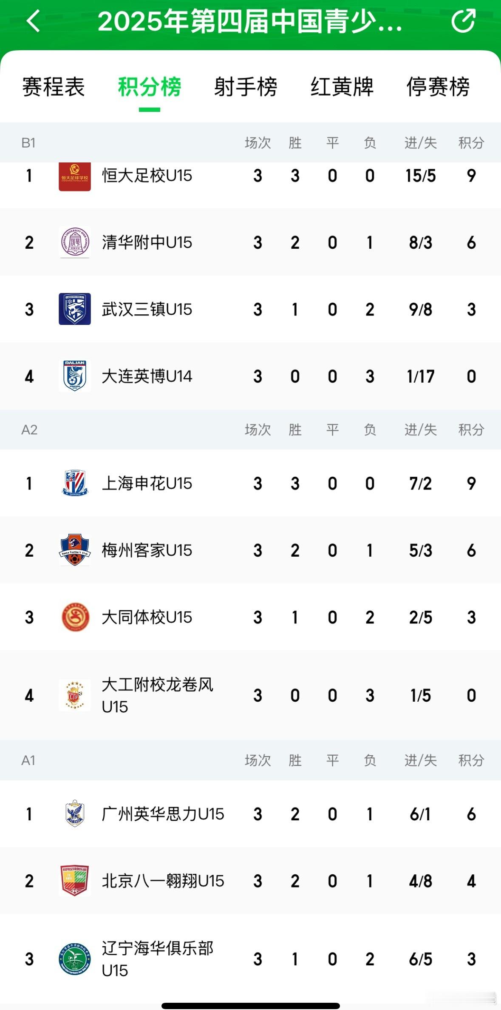Tap the 梅州客家U15 crest
Screen dimensions: 501x1010
[75, 550]
